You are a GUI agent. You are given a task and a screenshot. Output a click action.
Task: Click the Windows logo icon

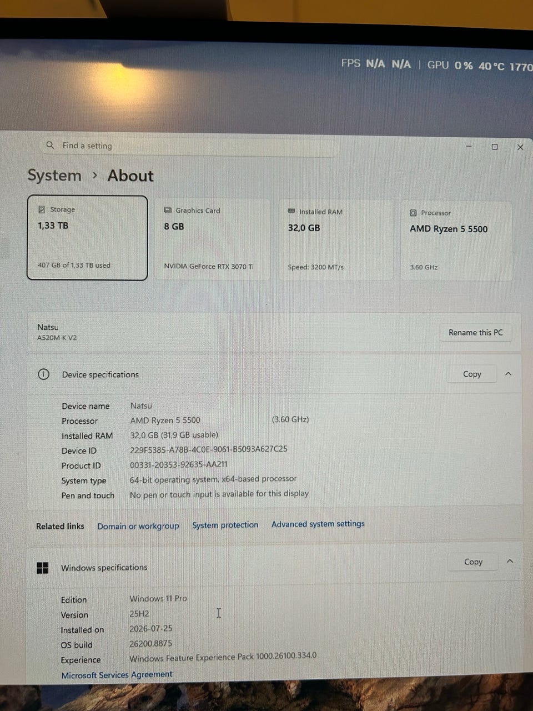tap(42, 568)
